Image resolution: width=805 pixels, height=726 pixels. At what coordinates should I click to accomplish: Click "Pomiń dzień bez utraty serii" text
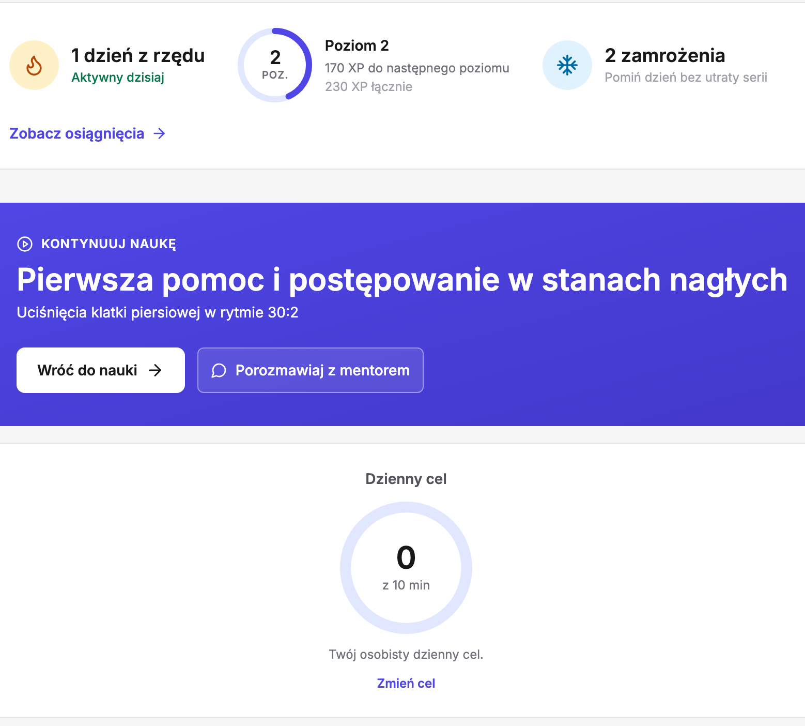686,78
